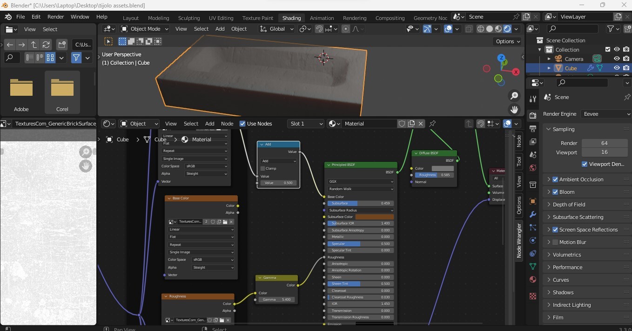
Task: Select rendered viewport shading mode icon
Action: point(507,29)
